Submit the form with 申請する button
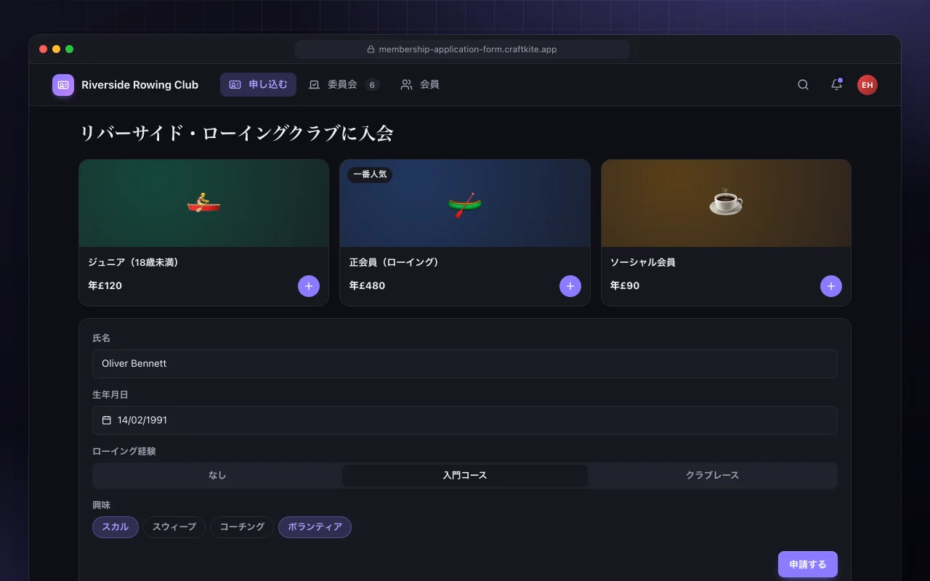 click(x=808, y=564)
